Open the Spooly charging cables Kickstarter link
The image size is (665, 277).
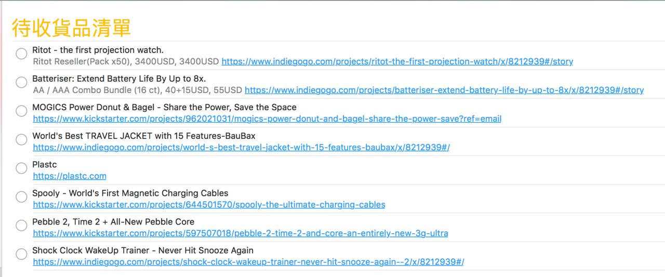(x=209, y=205)
